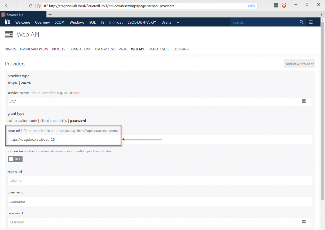Screen dimensions: 325x230
Task: Click the 0.00s load time indicator
Action: (x=251, y=6)
